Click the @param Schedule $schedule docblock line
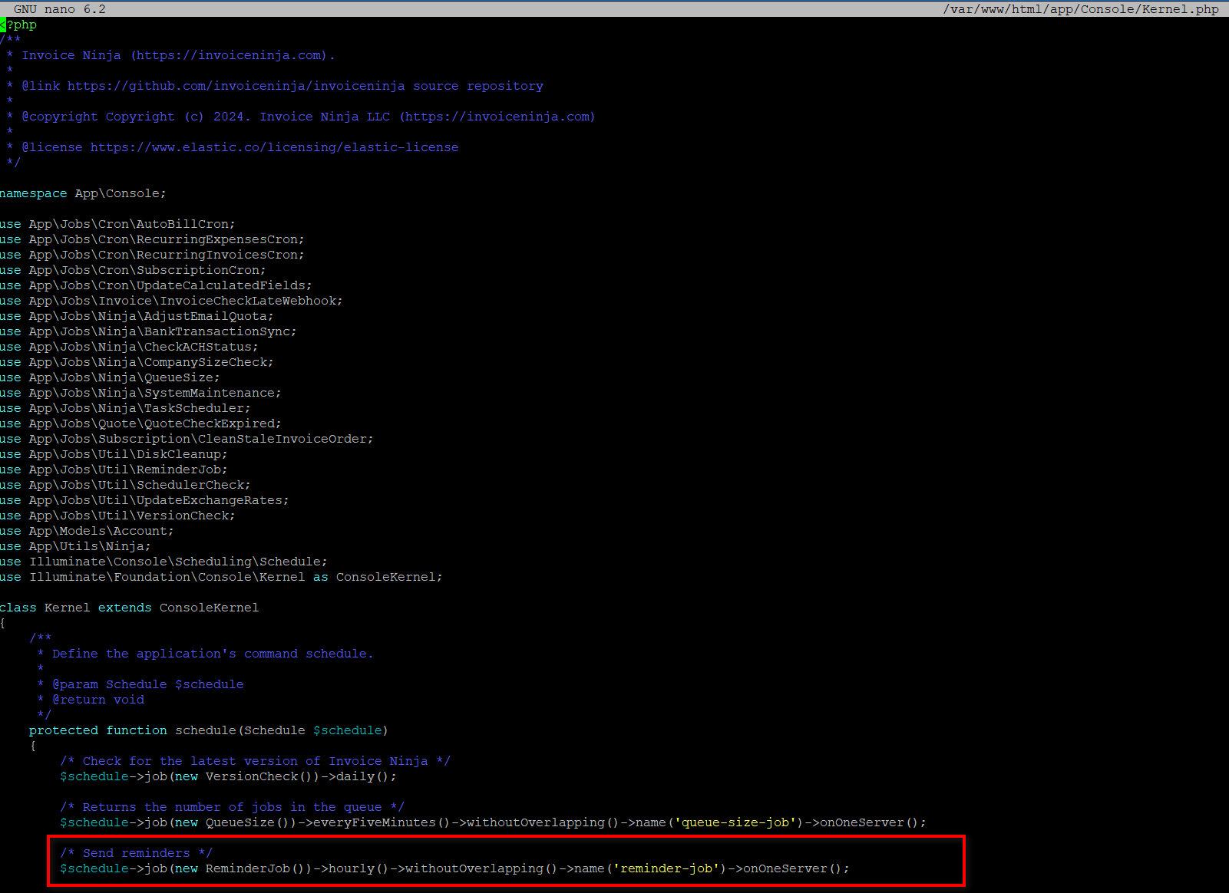This screenshot has height=893, width=1229. (140, 684)
